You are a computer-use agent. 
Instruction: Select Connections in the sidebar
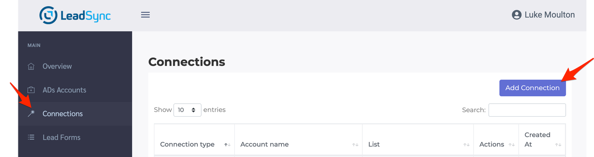[x=62, y=114]
